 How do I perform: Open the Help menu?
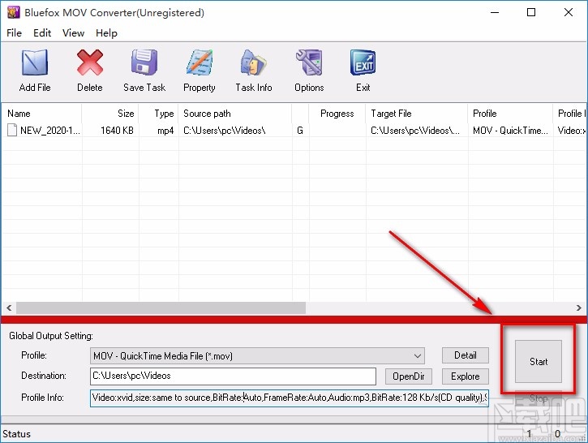coord(106,33)
